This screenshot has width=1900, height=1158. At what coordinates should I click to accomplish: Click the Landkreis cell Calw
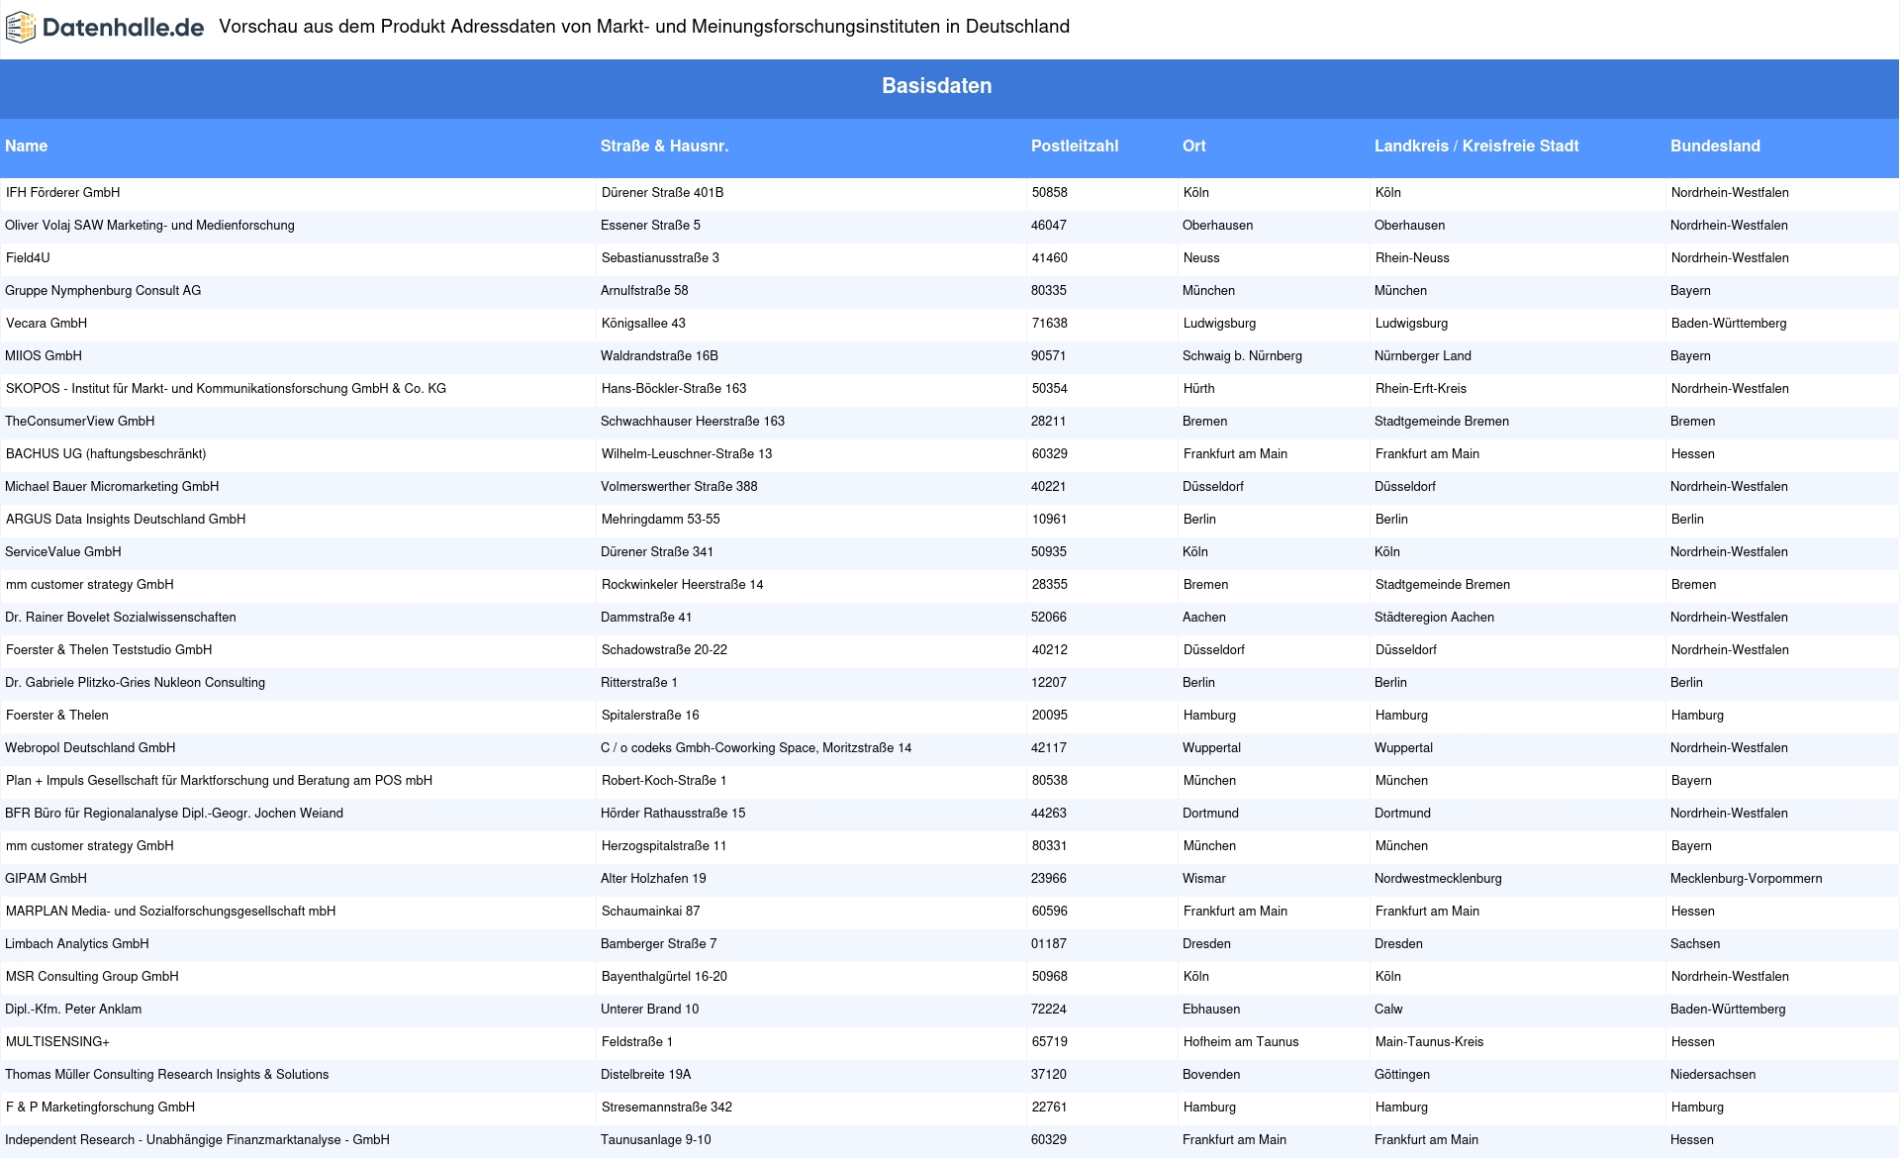pos(1388,1010)
